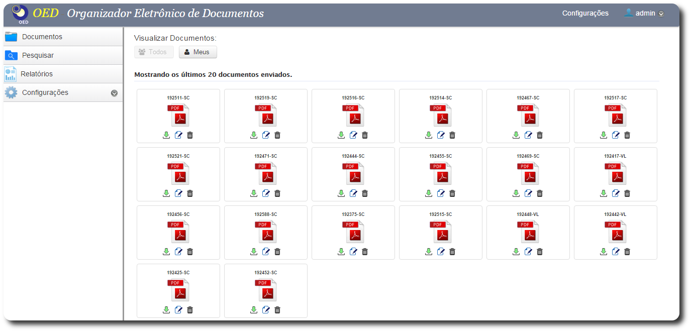Click the 192448-VL document title

(x=528, y=214)
